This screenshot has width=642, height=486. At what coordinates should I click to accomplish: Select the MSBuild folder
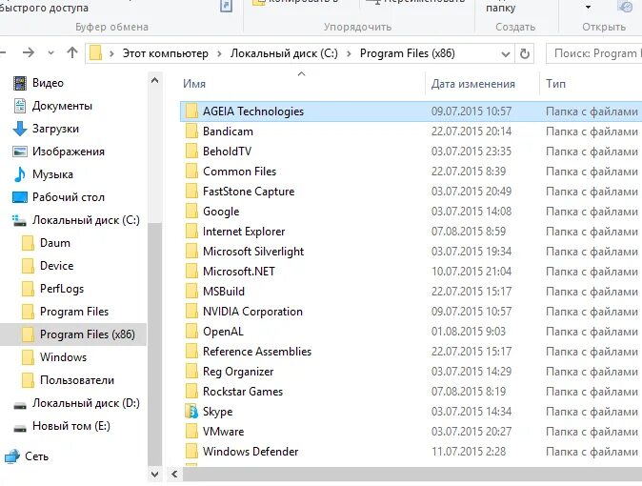click(224, 292)
